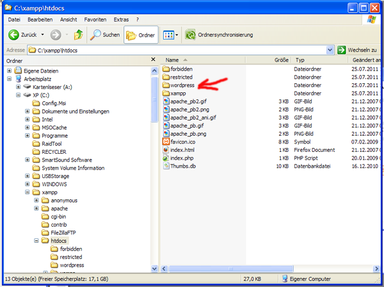Select the restricted folder icon in file list
This screenshot has height=287, width=384.
coord(166,77)
